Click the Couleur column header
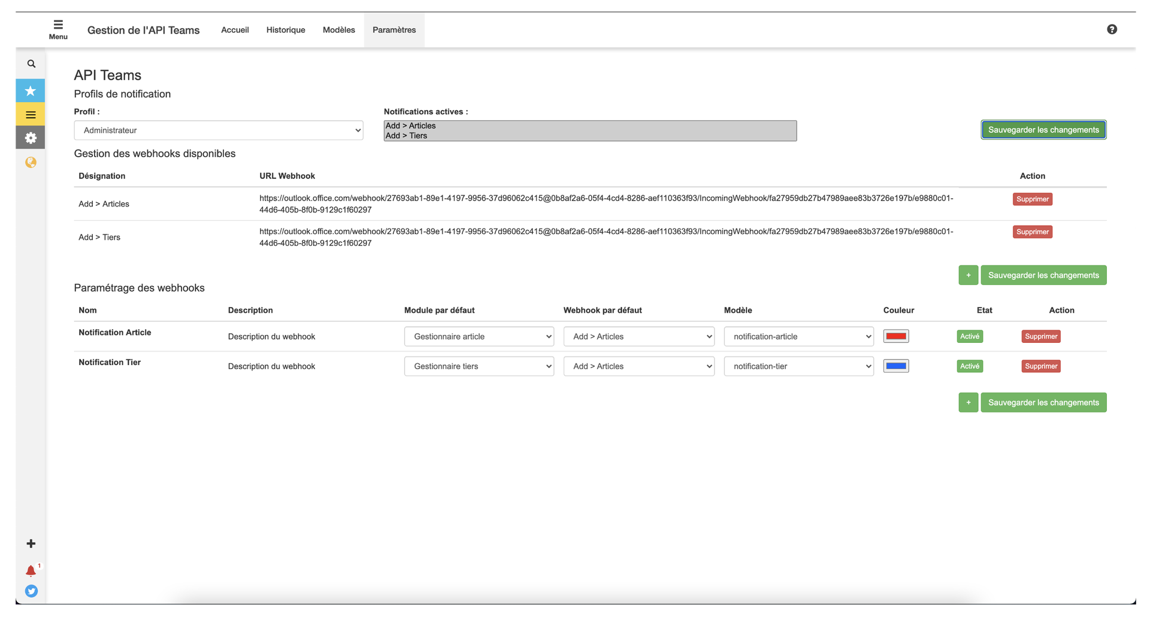Viewport: 1150px width, 617px height. pos(898,310)
